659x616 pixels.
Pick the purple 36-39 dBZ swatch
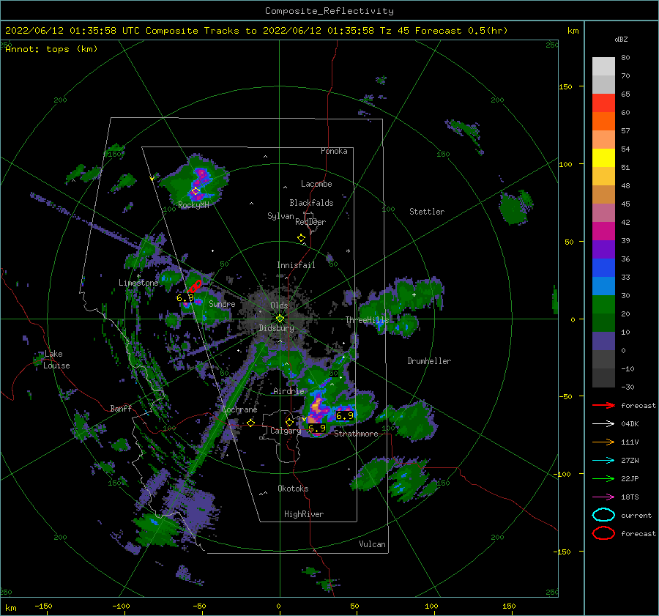603,250
